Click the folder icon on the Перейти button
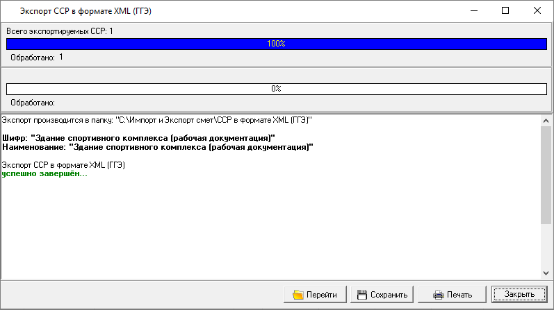554x310 pixels. coord(298,294)
